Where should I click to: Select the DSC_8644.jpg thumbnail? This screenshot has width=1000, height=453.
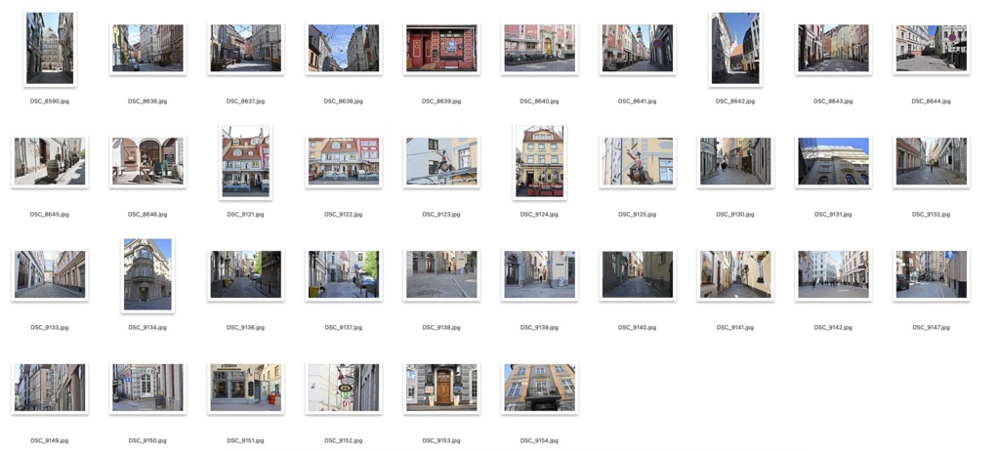click(x=931, y=49)
